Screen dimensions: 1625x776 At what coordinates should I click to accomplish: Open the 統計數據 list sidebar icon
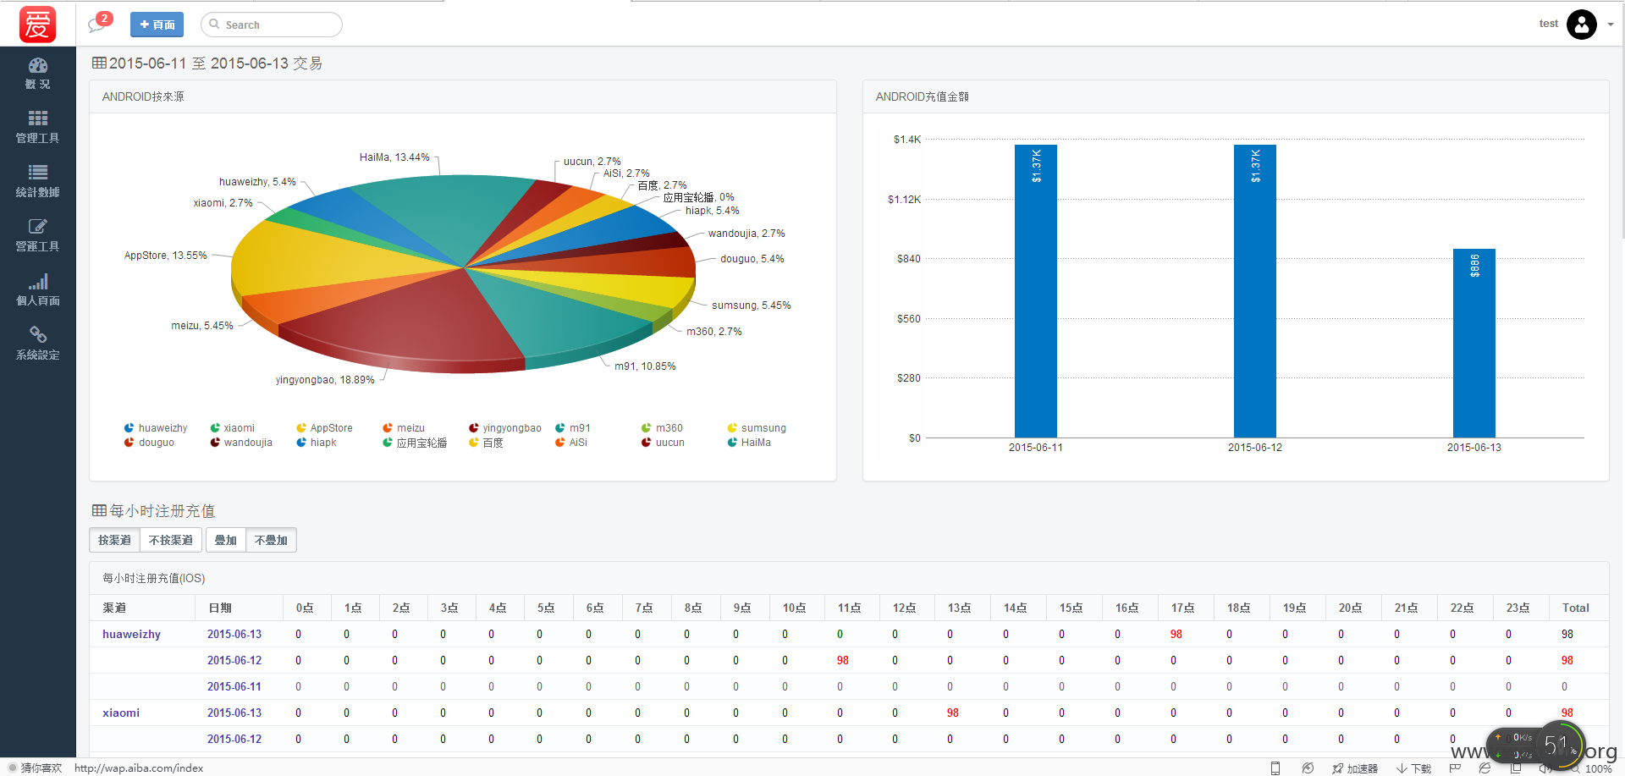[x=37, y=172]
